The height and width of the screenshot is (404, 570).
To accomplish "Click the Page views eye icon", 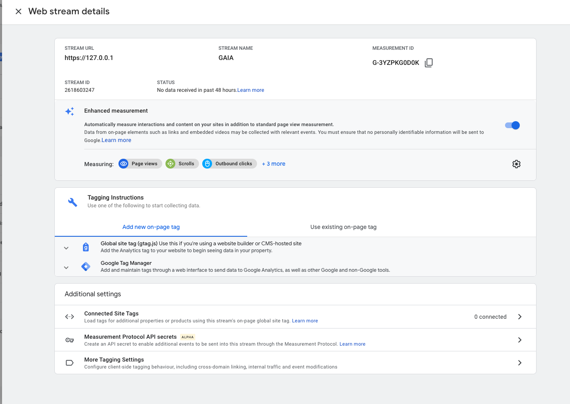I will pyautogui.click(x=123, y=164).
